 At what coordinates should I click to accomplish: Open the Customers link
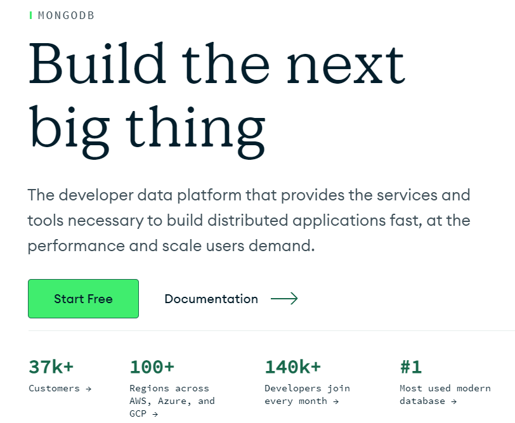pyautogui.click(x=55, y=388)
